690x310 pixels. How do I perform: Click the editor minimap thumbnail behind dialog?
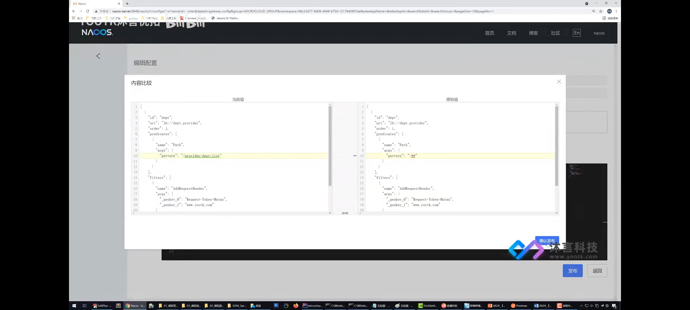(576, 170)
